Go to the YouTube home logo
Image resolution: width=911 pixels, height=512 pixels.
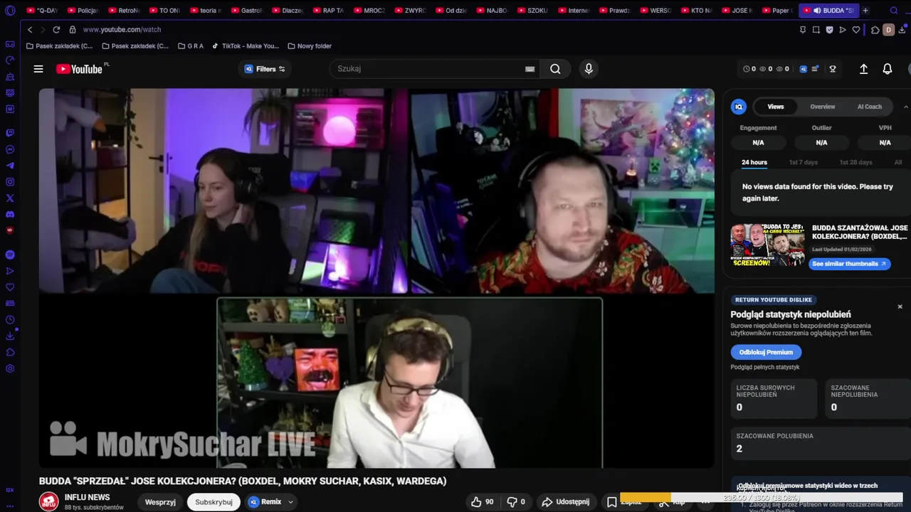pyautogui.click(x=80, y=69)
